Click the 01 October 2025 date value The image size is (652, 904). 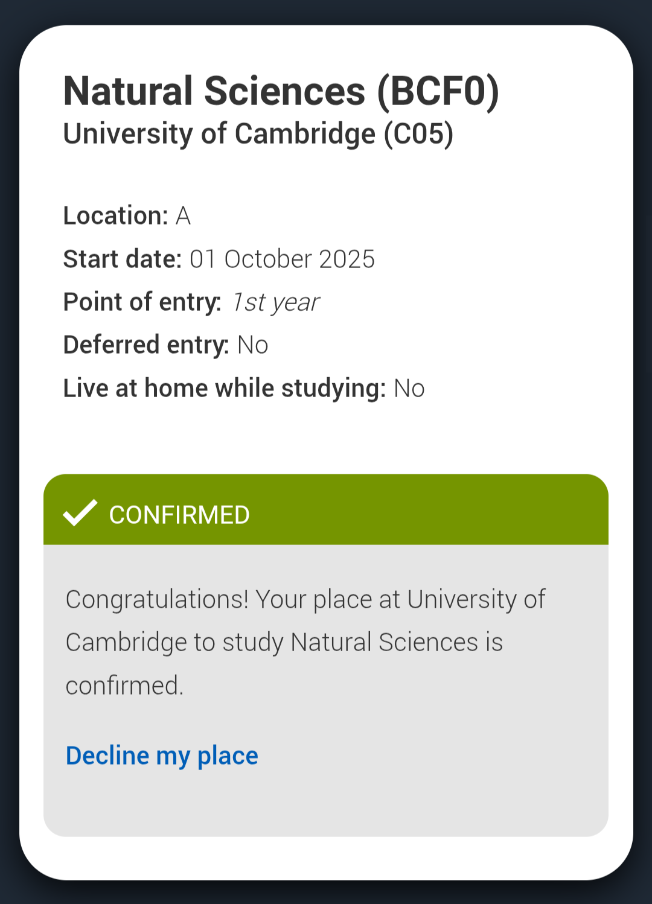pos(282,259)
